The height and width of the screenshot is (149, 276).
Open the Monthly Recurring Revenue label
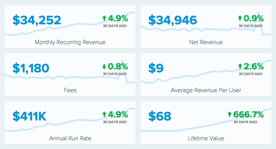tap(70, 42)
